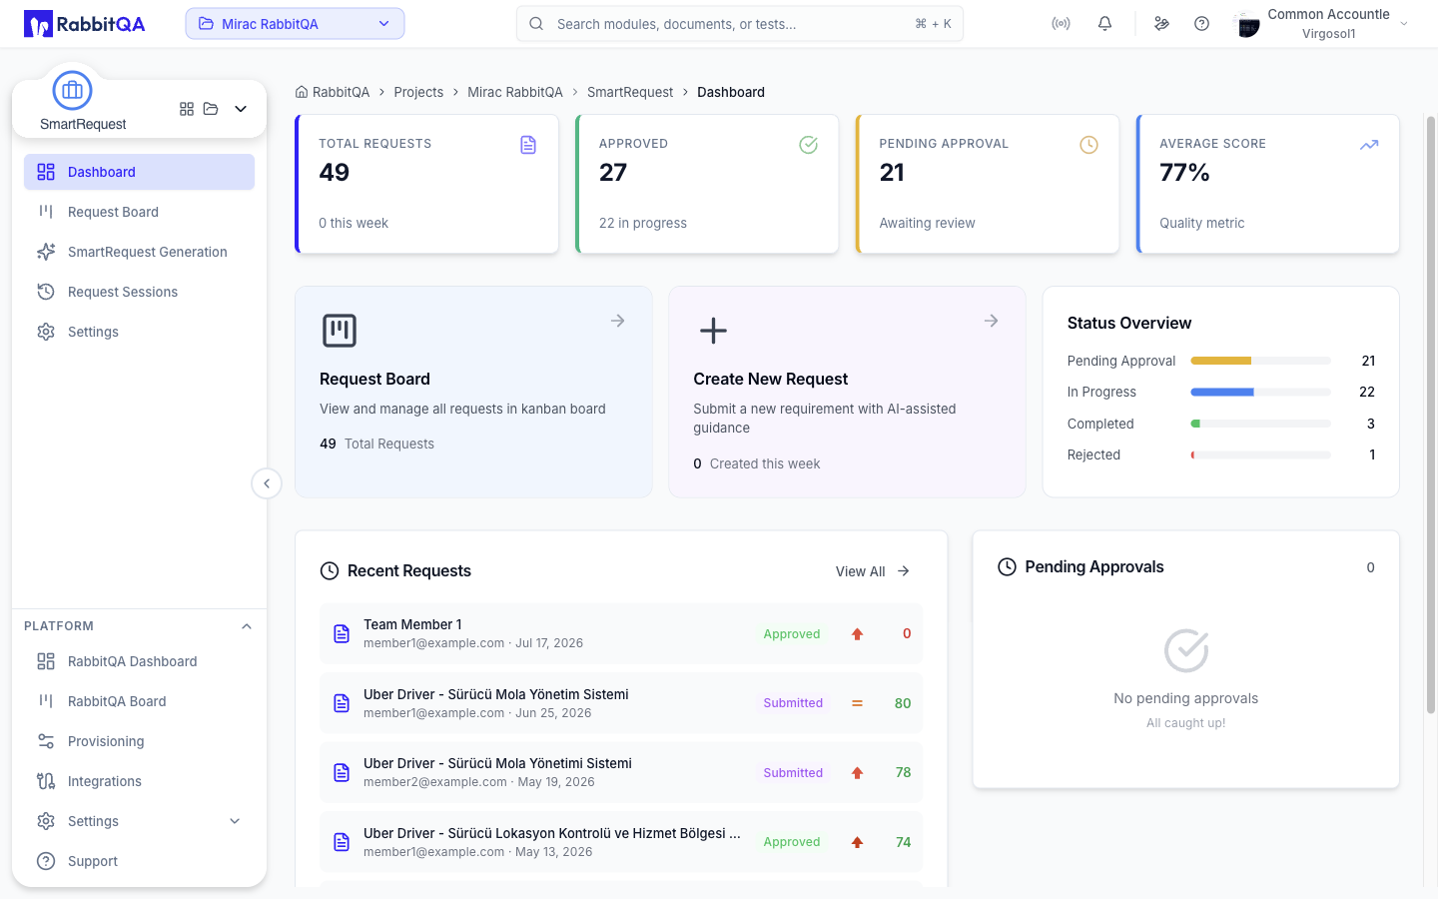This screenshot has height=899, width=1438.
Task: Click the Submitted badge with score 80
Action: (x=794, y=703)
